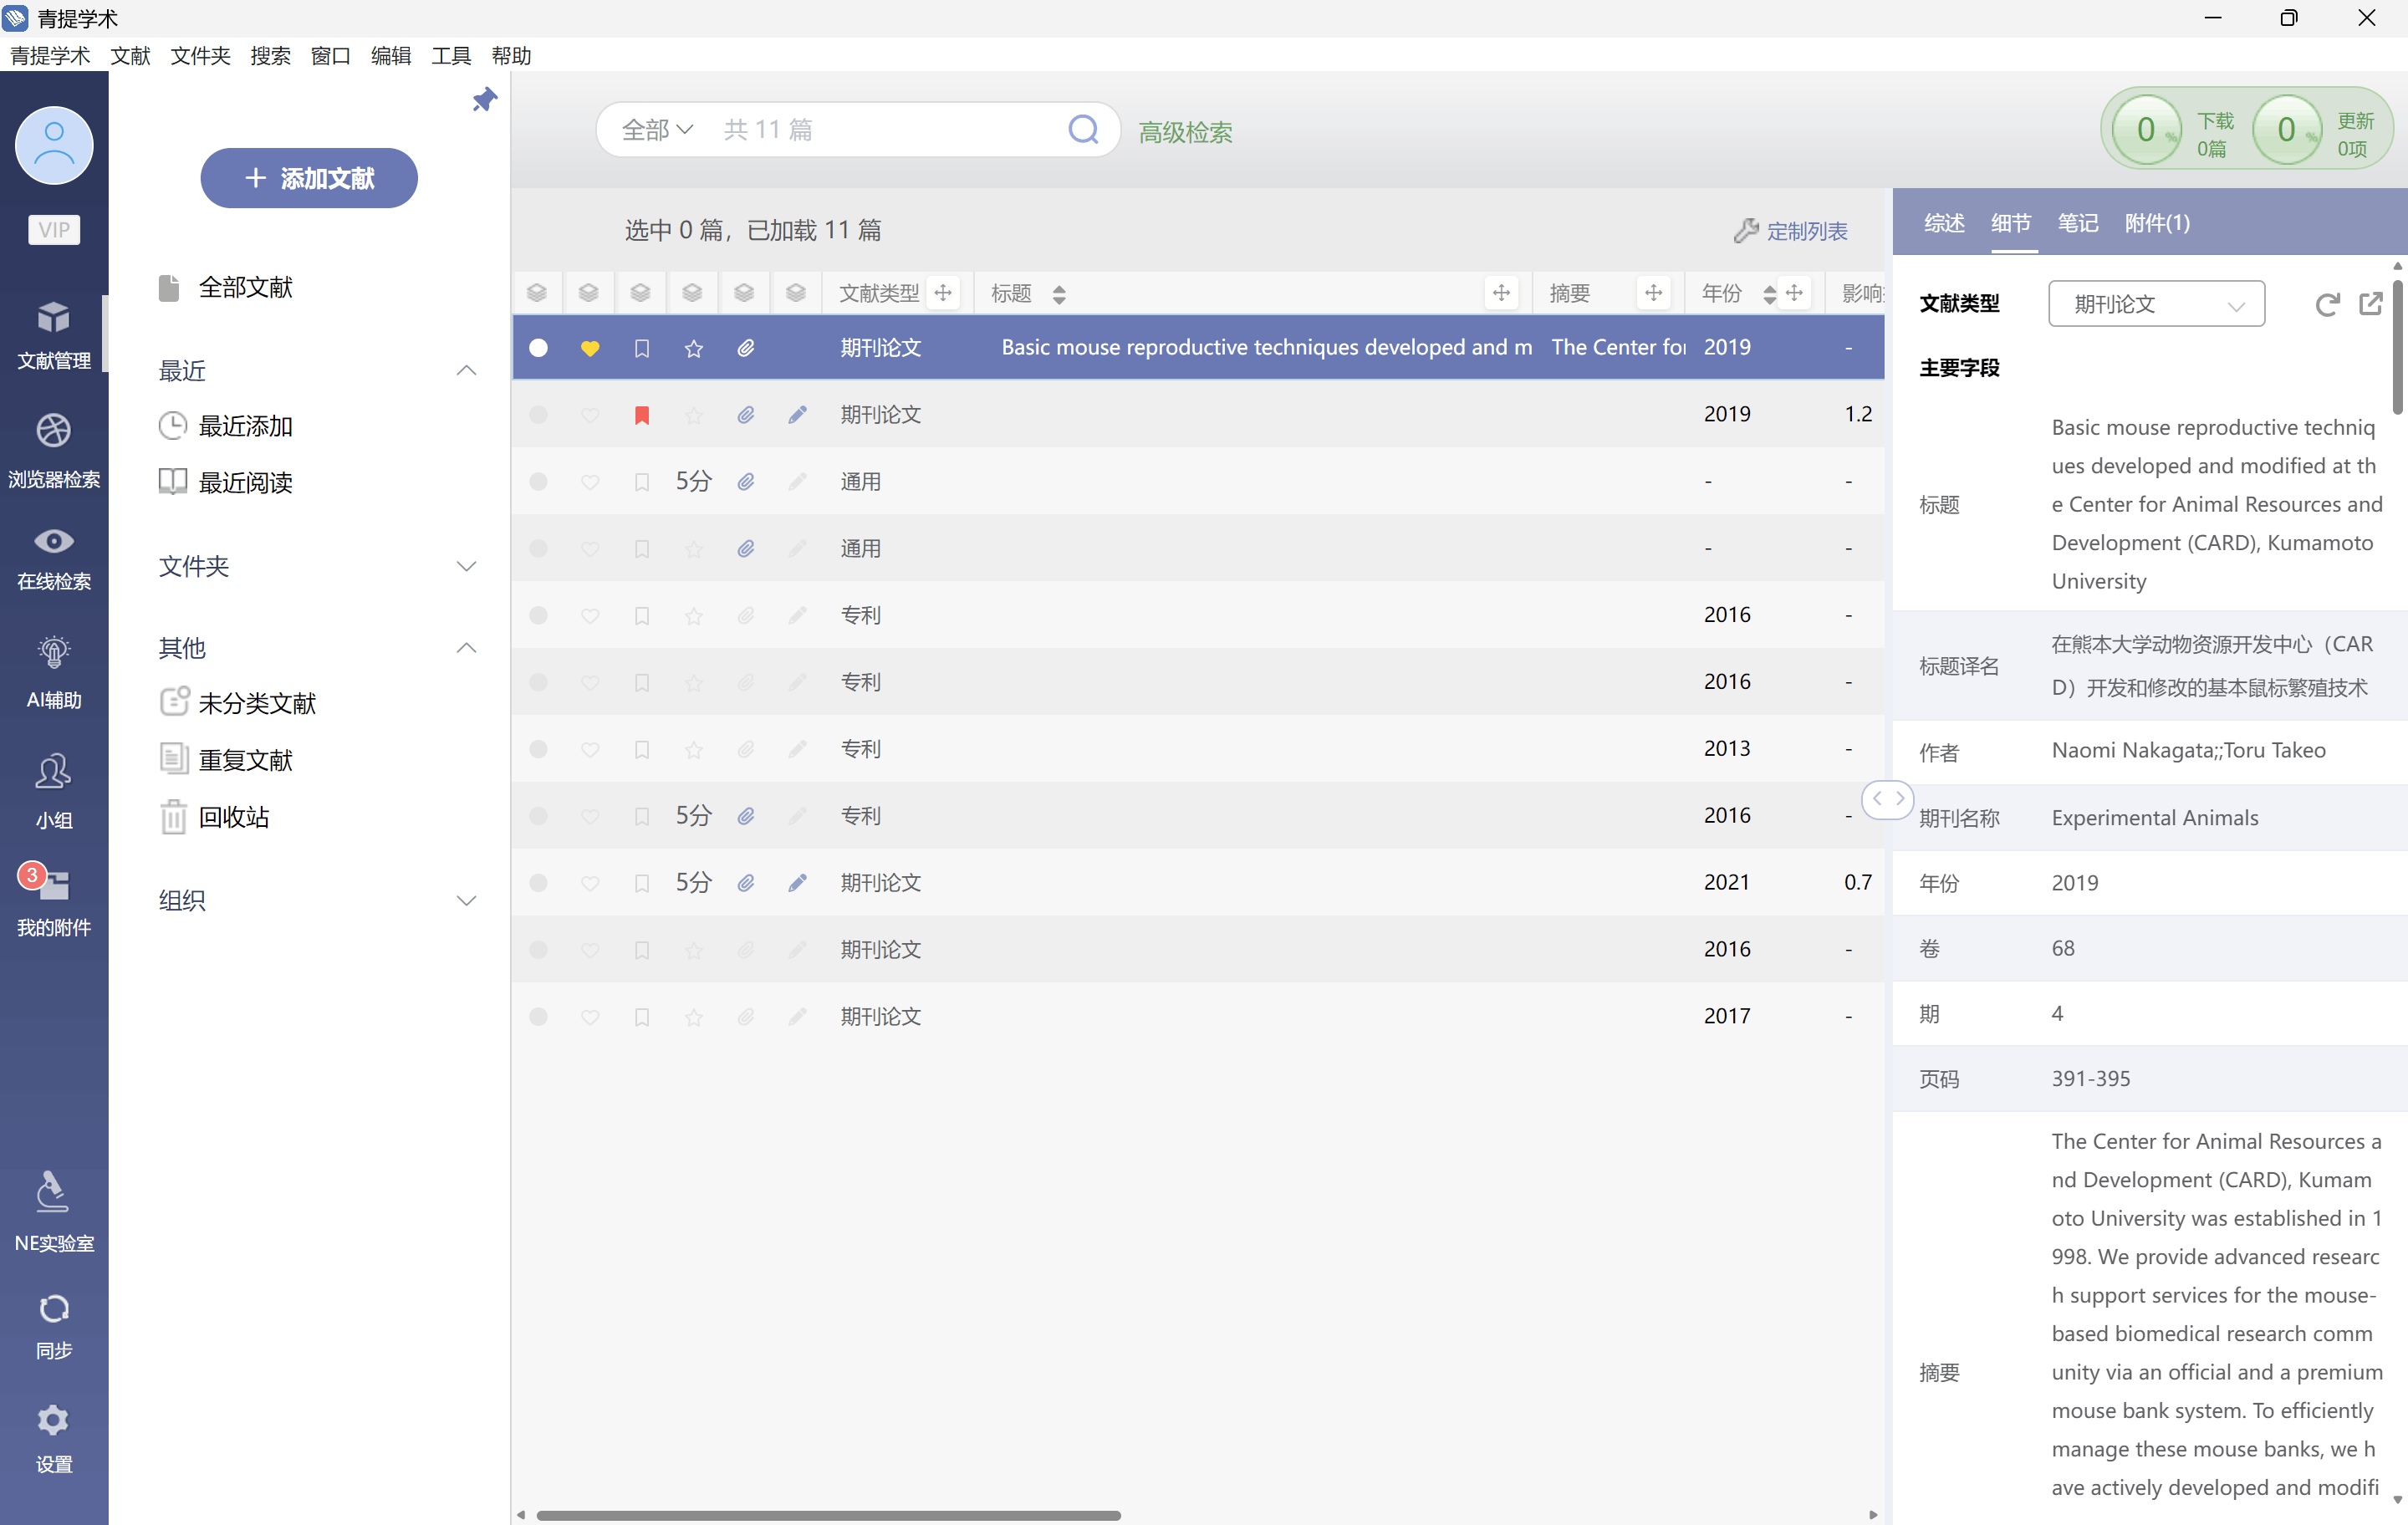Switch to the 笔记 tab

click(2077, 223)
